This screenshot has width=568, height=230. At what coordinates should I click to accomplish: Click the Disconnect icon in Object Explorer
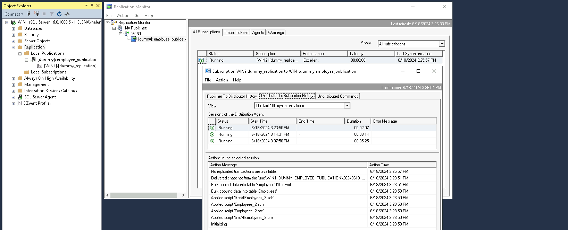point(36,14)
